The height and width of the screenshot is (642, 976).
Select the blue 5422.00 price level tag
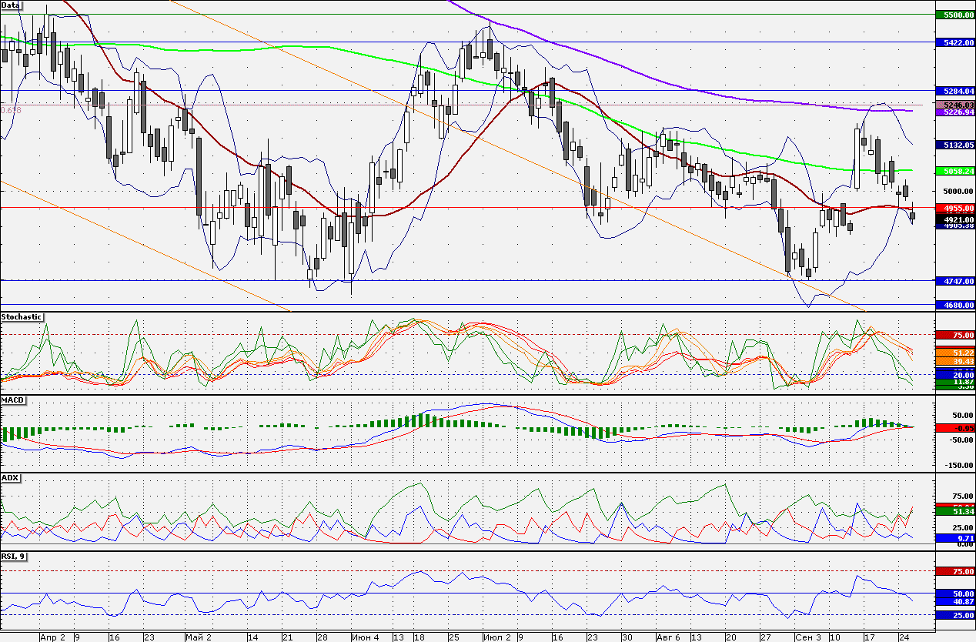(954, 42)
